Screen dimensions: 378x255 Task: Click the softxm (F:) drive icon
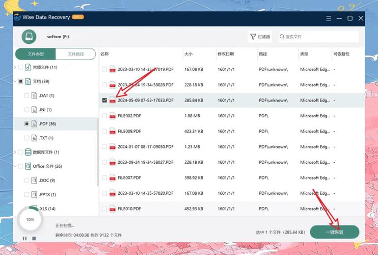point(29,37)
